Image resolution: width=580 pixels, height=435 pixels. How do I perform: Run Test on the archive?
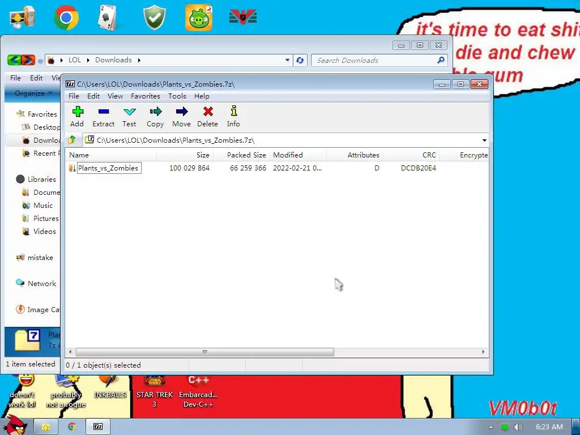click(x=129, y=117)
